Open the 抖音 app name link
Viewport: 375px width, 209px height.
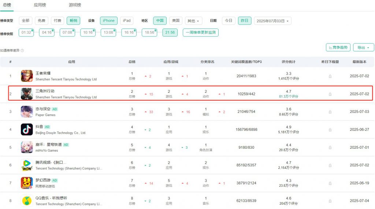[39, 127]
